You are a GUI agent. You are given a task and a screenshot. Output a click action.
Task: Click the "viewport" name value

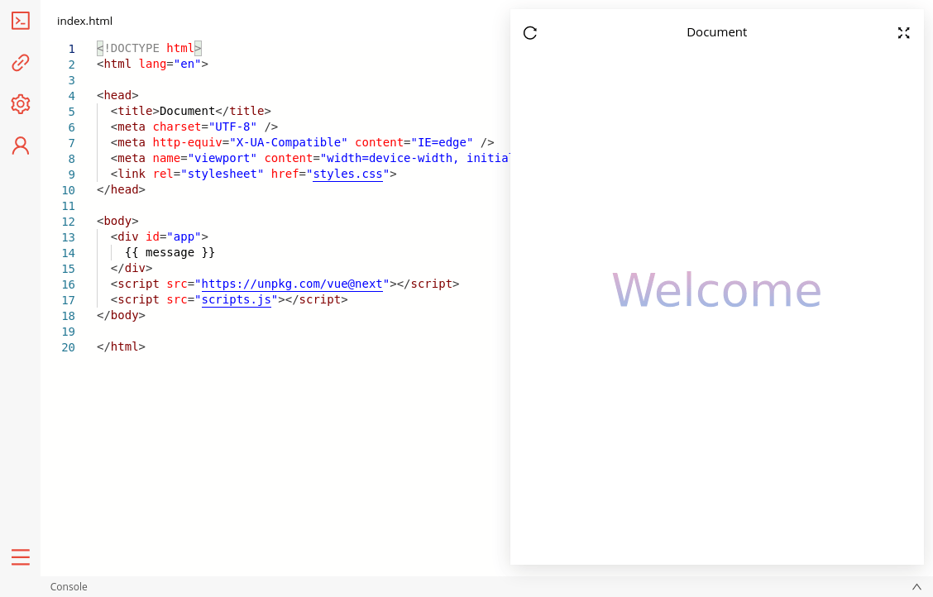point(222,158)
